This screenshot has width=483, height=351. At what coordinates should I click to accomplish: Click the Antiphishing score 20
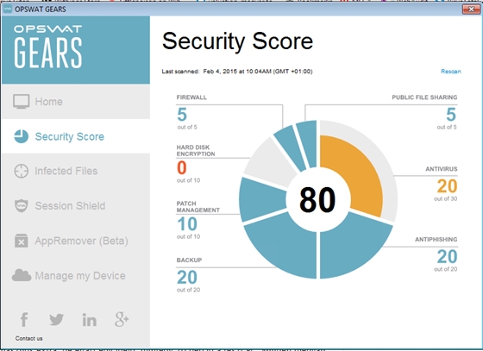point(448,256)
